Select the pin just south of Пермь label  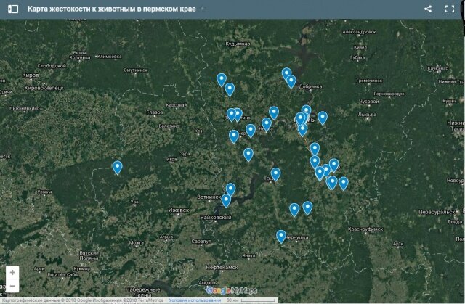[302, 130]
